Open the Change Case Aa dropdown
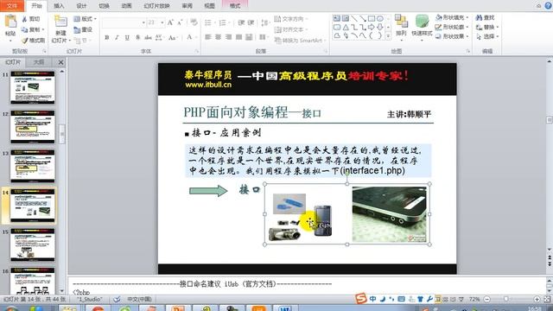The width and height of the screenshot is (553, 311). 173,37
